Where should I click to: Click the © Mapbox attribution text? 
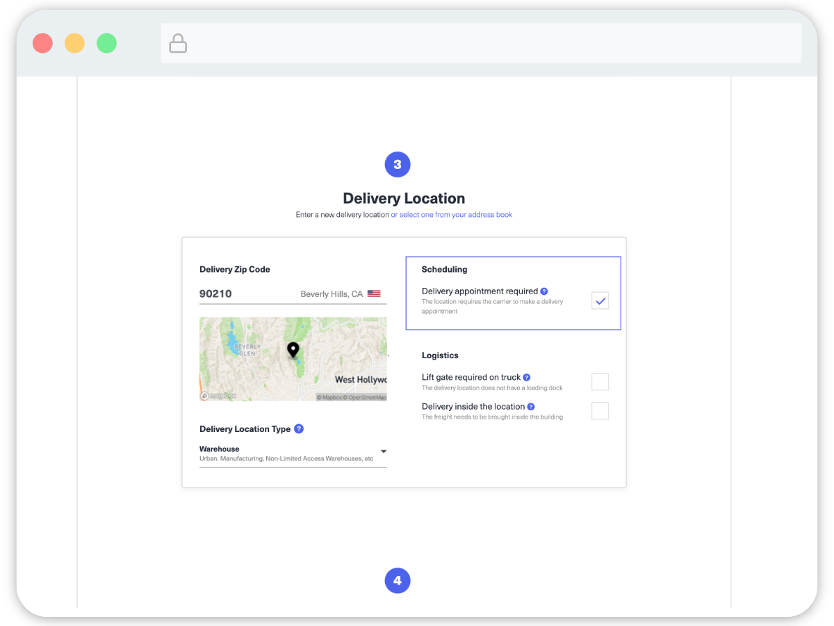[331, 397]
